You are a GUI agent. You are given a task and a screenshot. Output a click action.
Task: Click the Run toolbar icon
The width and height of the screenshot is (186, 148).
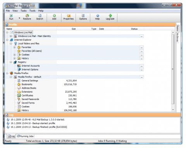(11, 16)
